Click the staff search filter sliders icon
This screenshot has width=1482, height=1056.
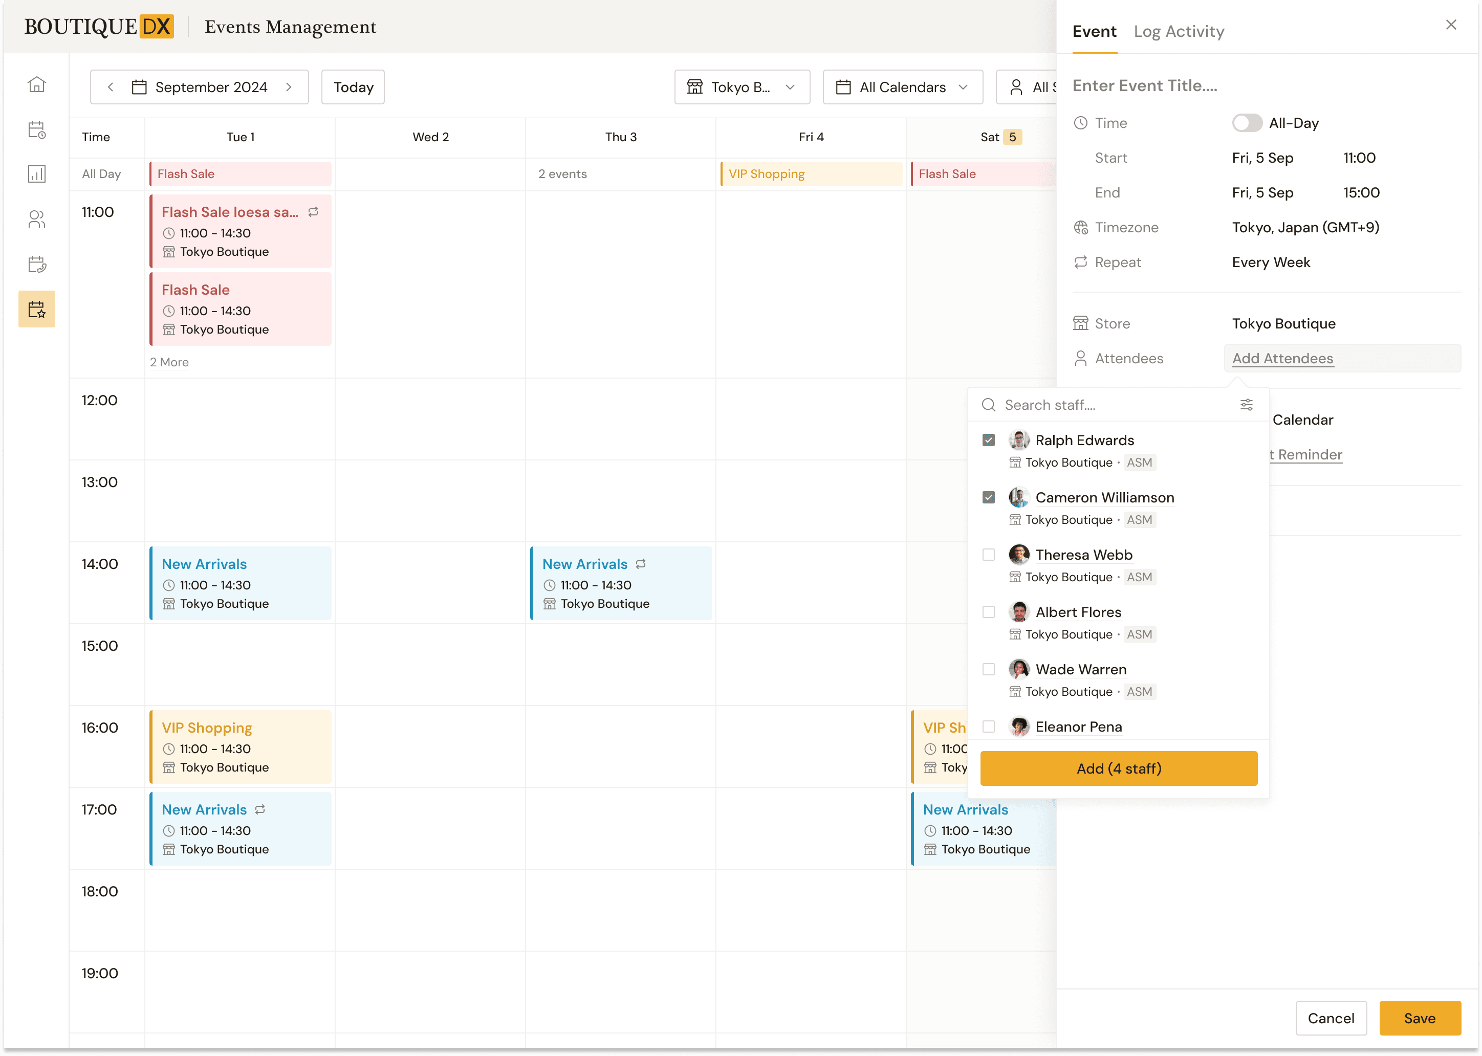1246,405
